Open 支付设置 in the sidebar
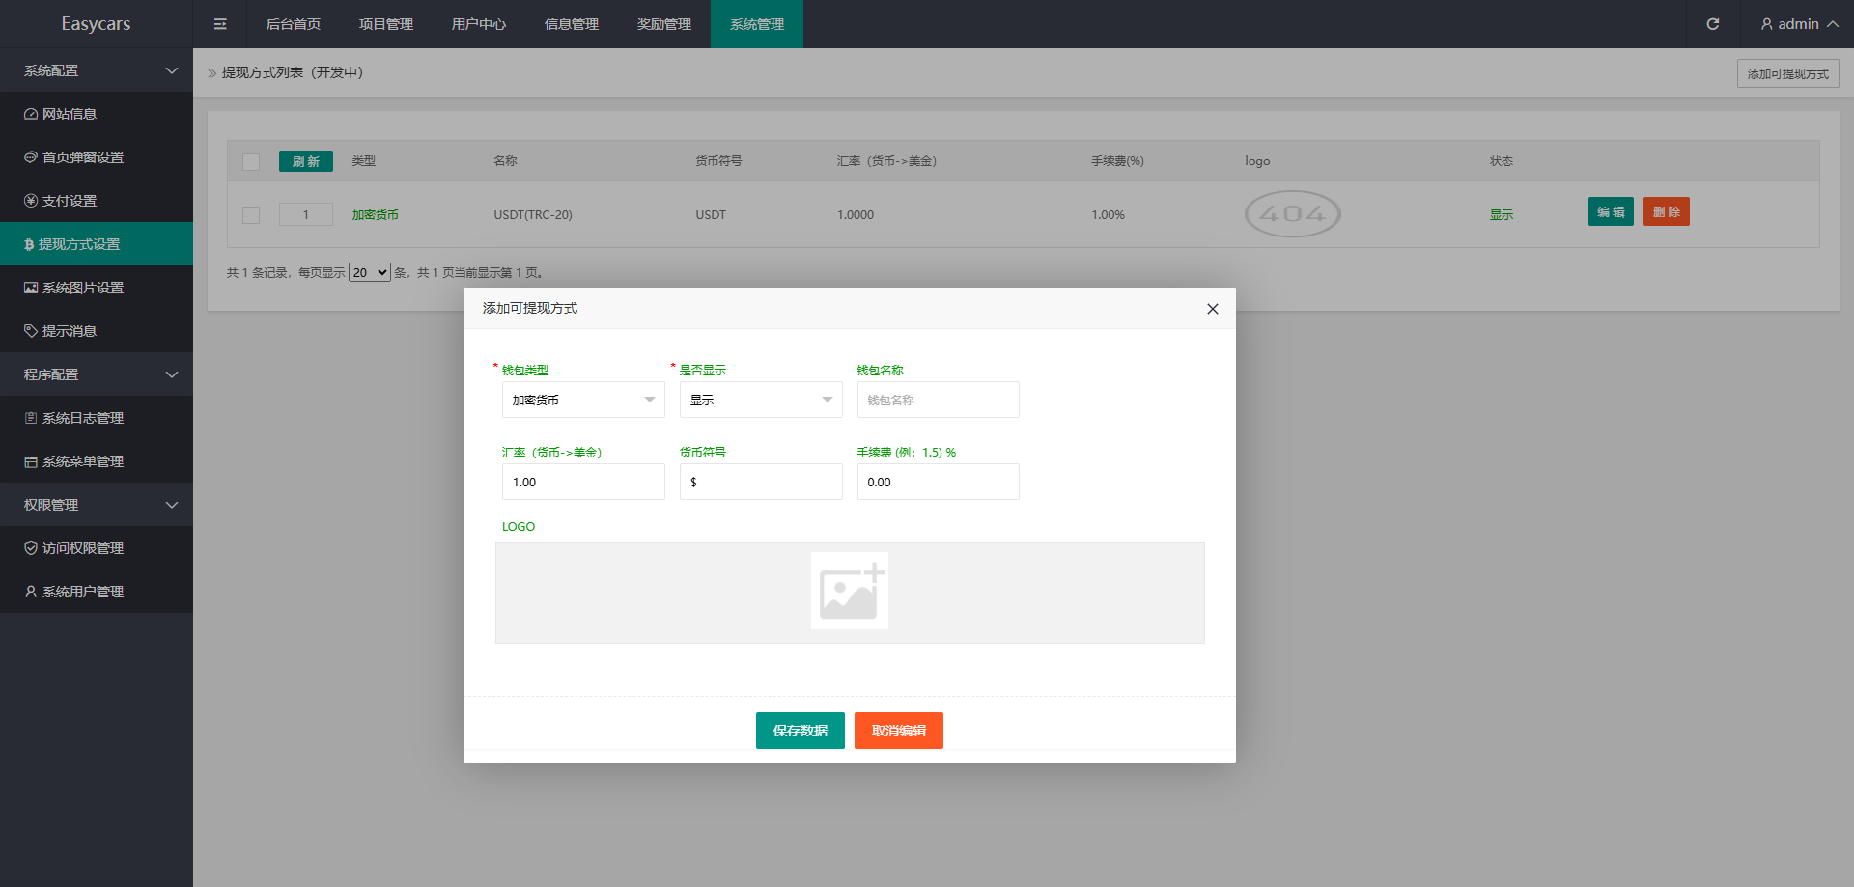This screenshot has width=1854, height=887. pos(69,201)
